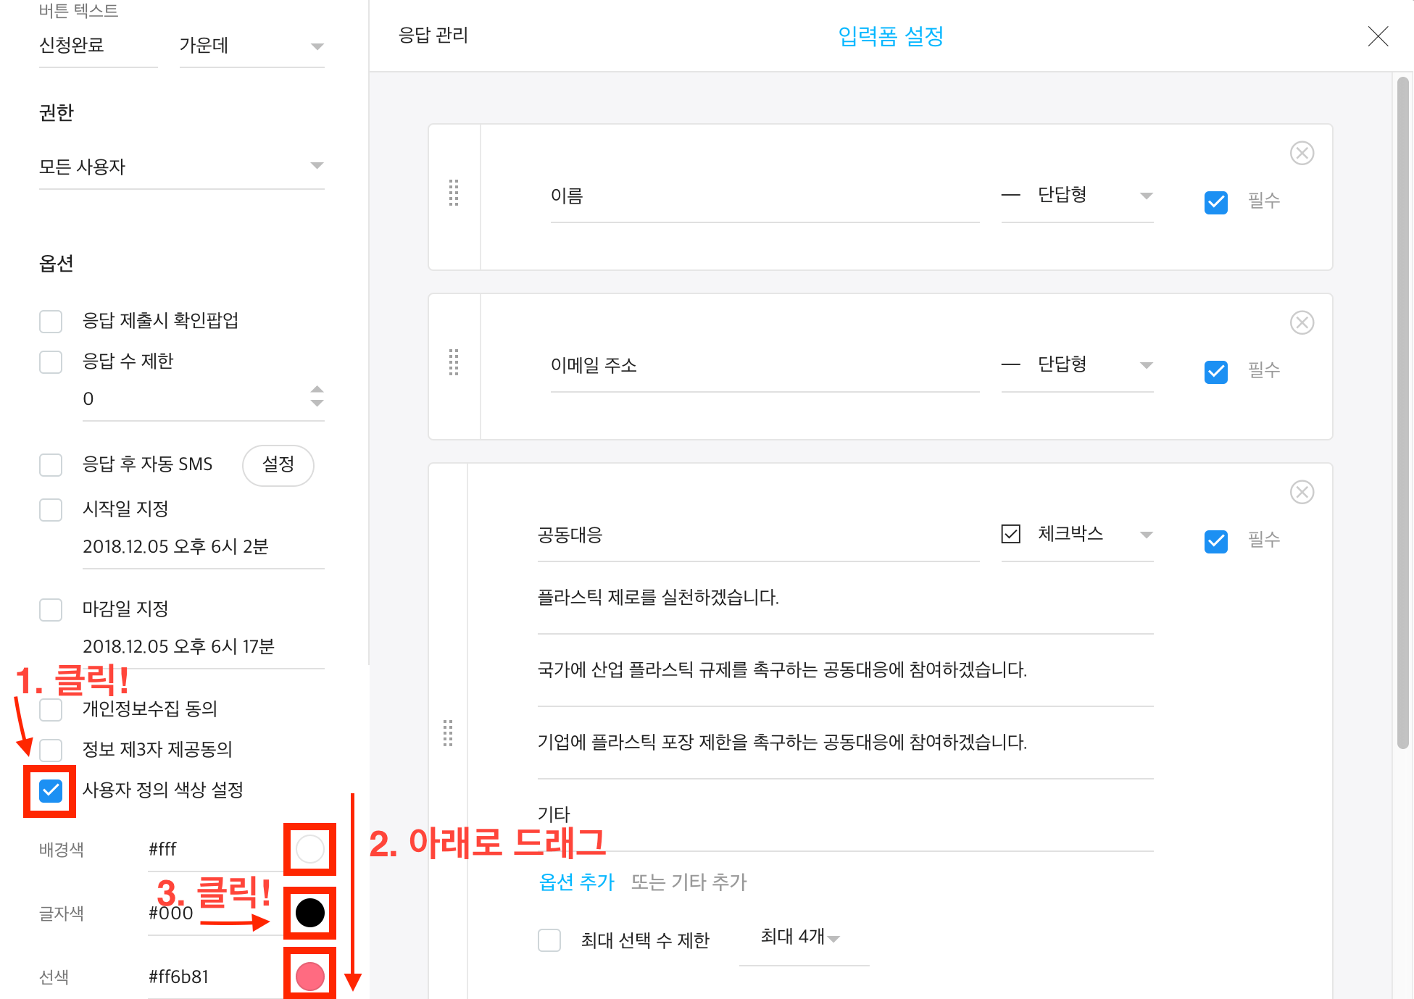Switch to the 응답 관리 tab
This screenshot has height=999, width=1414.
tap(433, 35)
